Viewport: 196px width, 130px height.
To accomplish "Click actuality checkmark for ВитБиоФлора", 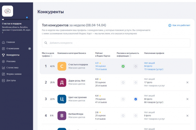I will [x=136, y=116].
